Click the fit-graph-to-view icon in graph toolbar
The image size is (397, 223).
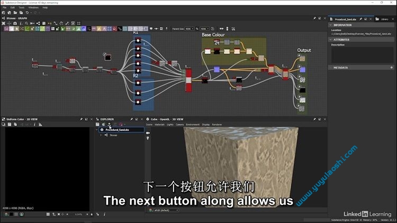tap(4, 23)
